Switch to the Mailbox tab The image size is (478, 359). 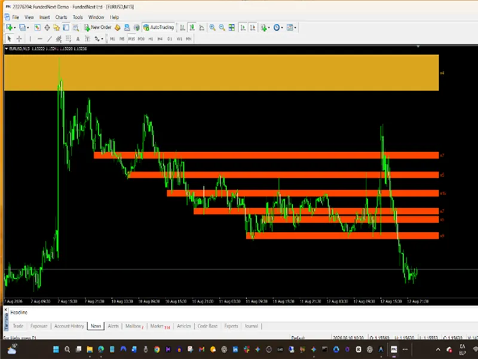click(x=134, y=326)
